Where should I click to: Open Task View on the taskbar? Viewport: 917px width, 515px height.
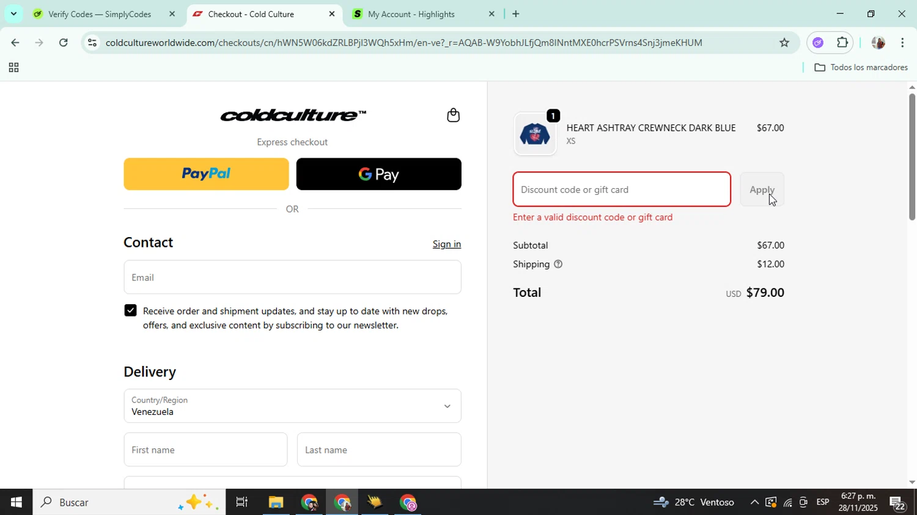[x=242, y=503]
